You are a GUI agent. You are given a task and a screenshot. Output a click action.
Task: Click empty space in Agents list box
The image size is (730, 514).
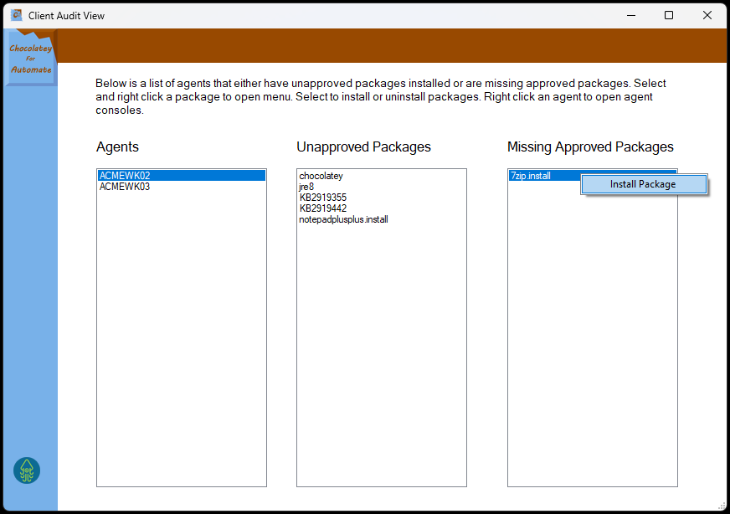[x=181, y=335]
